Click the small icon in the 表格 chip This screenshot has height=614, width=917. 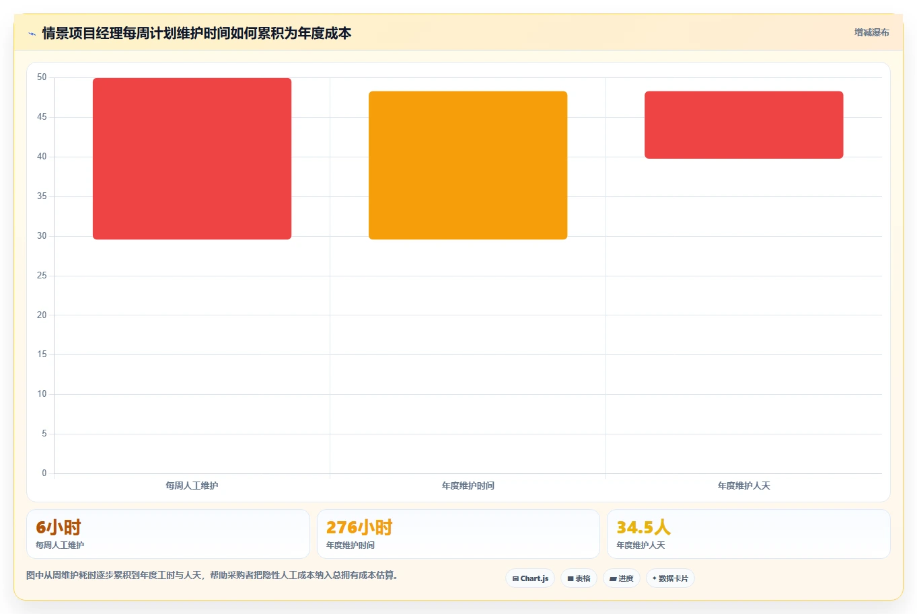pos(571,578)
